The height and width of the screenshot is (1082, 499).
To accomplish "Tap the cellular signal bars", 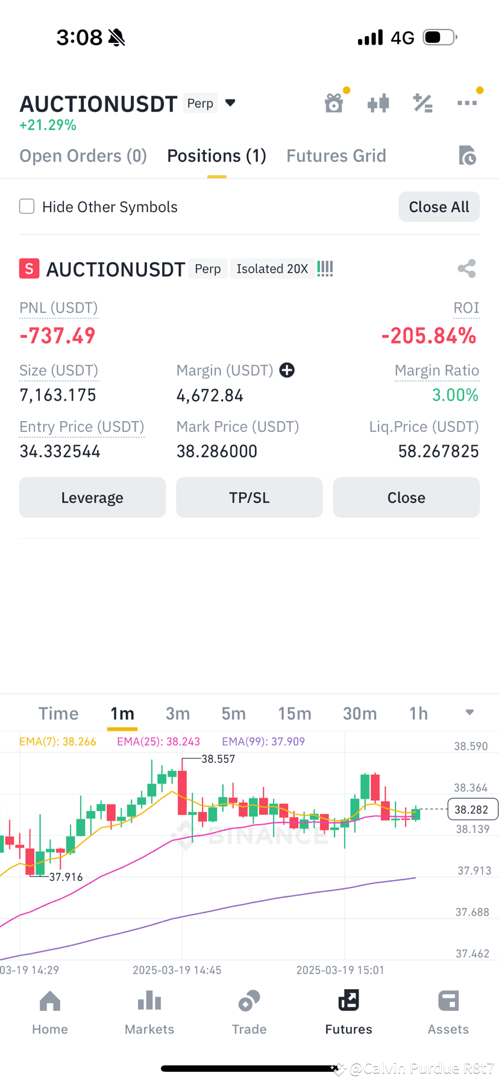I will point(370,37).
